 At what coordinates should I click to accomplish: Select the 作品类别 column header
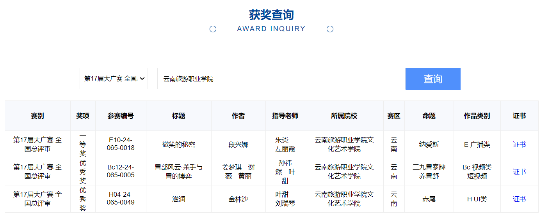click(477, 116)
